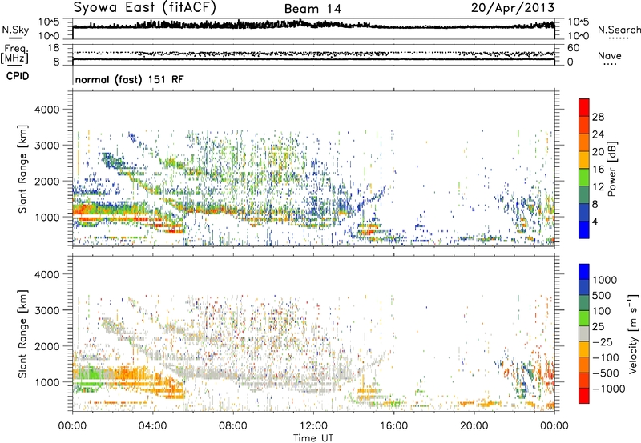641x443 pixels.
Task: Click the dark green 100–500 Velocity colorbar segment
Action: [584, 303]
